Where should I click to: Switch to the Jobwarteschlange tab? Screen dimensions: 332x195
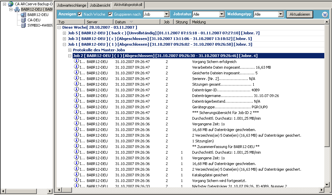pyautogui.click(x=72, y=5)
